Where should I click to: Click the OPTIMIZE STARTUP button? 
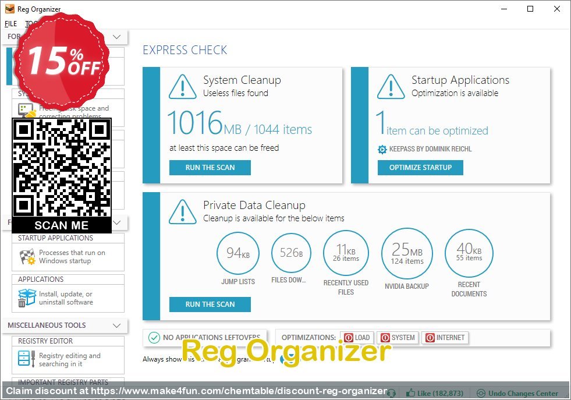pyautogui.click(x=420, y=168)
